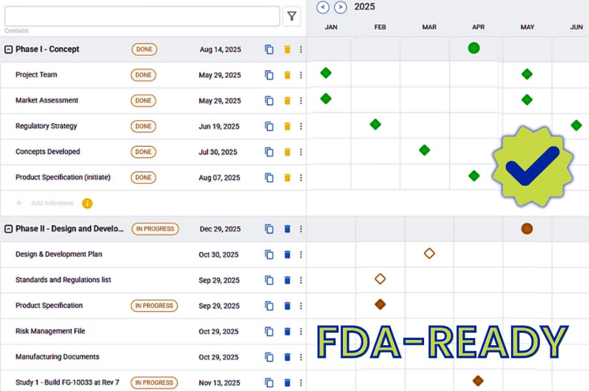Click the copy icon on Regulatory Strategy
Image resolution: width=589 pixels, height=391 pixels.
coord(269,126)
